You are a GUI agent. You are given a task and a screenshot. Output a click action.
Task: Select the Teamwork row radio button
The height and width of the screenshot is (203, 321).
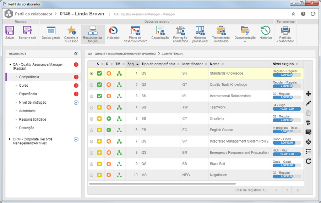(92, 108)
